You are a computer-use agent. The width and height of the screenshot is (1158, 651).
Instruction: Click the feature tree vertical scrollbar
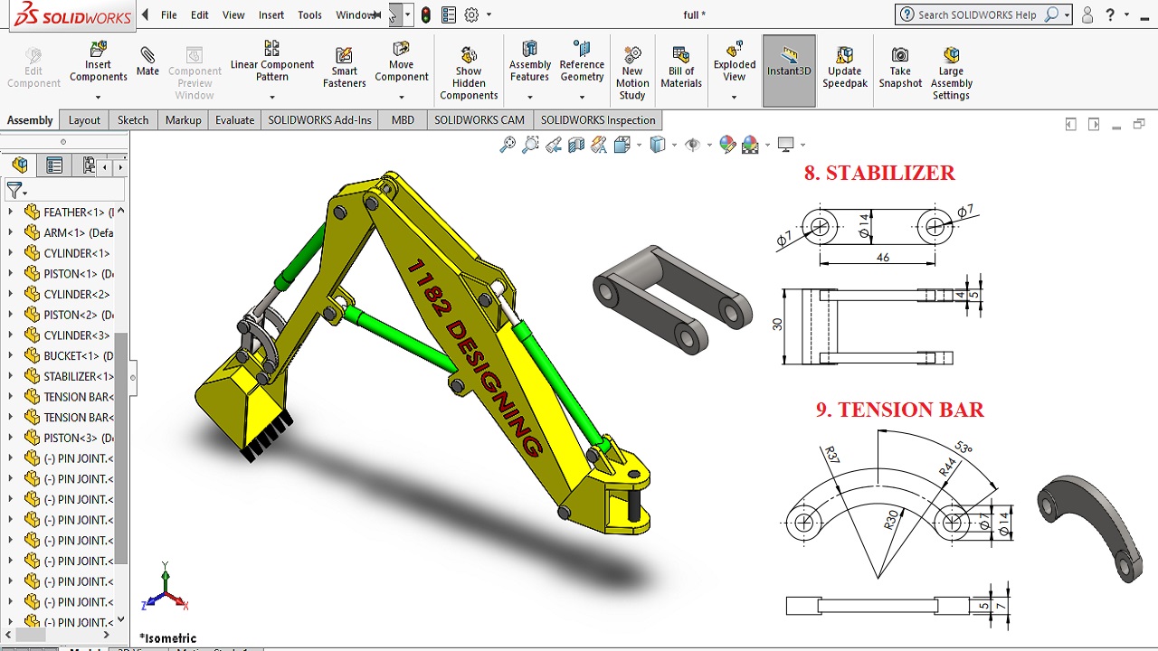(120, 448)
